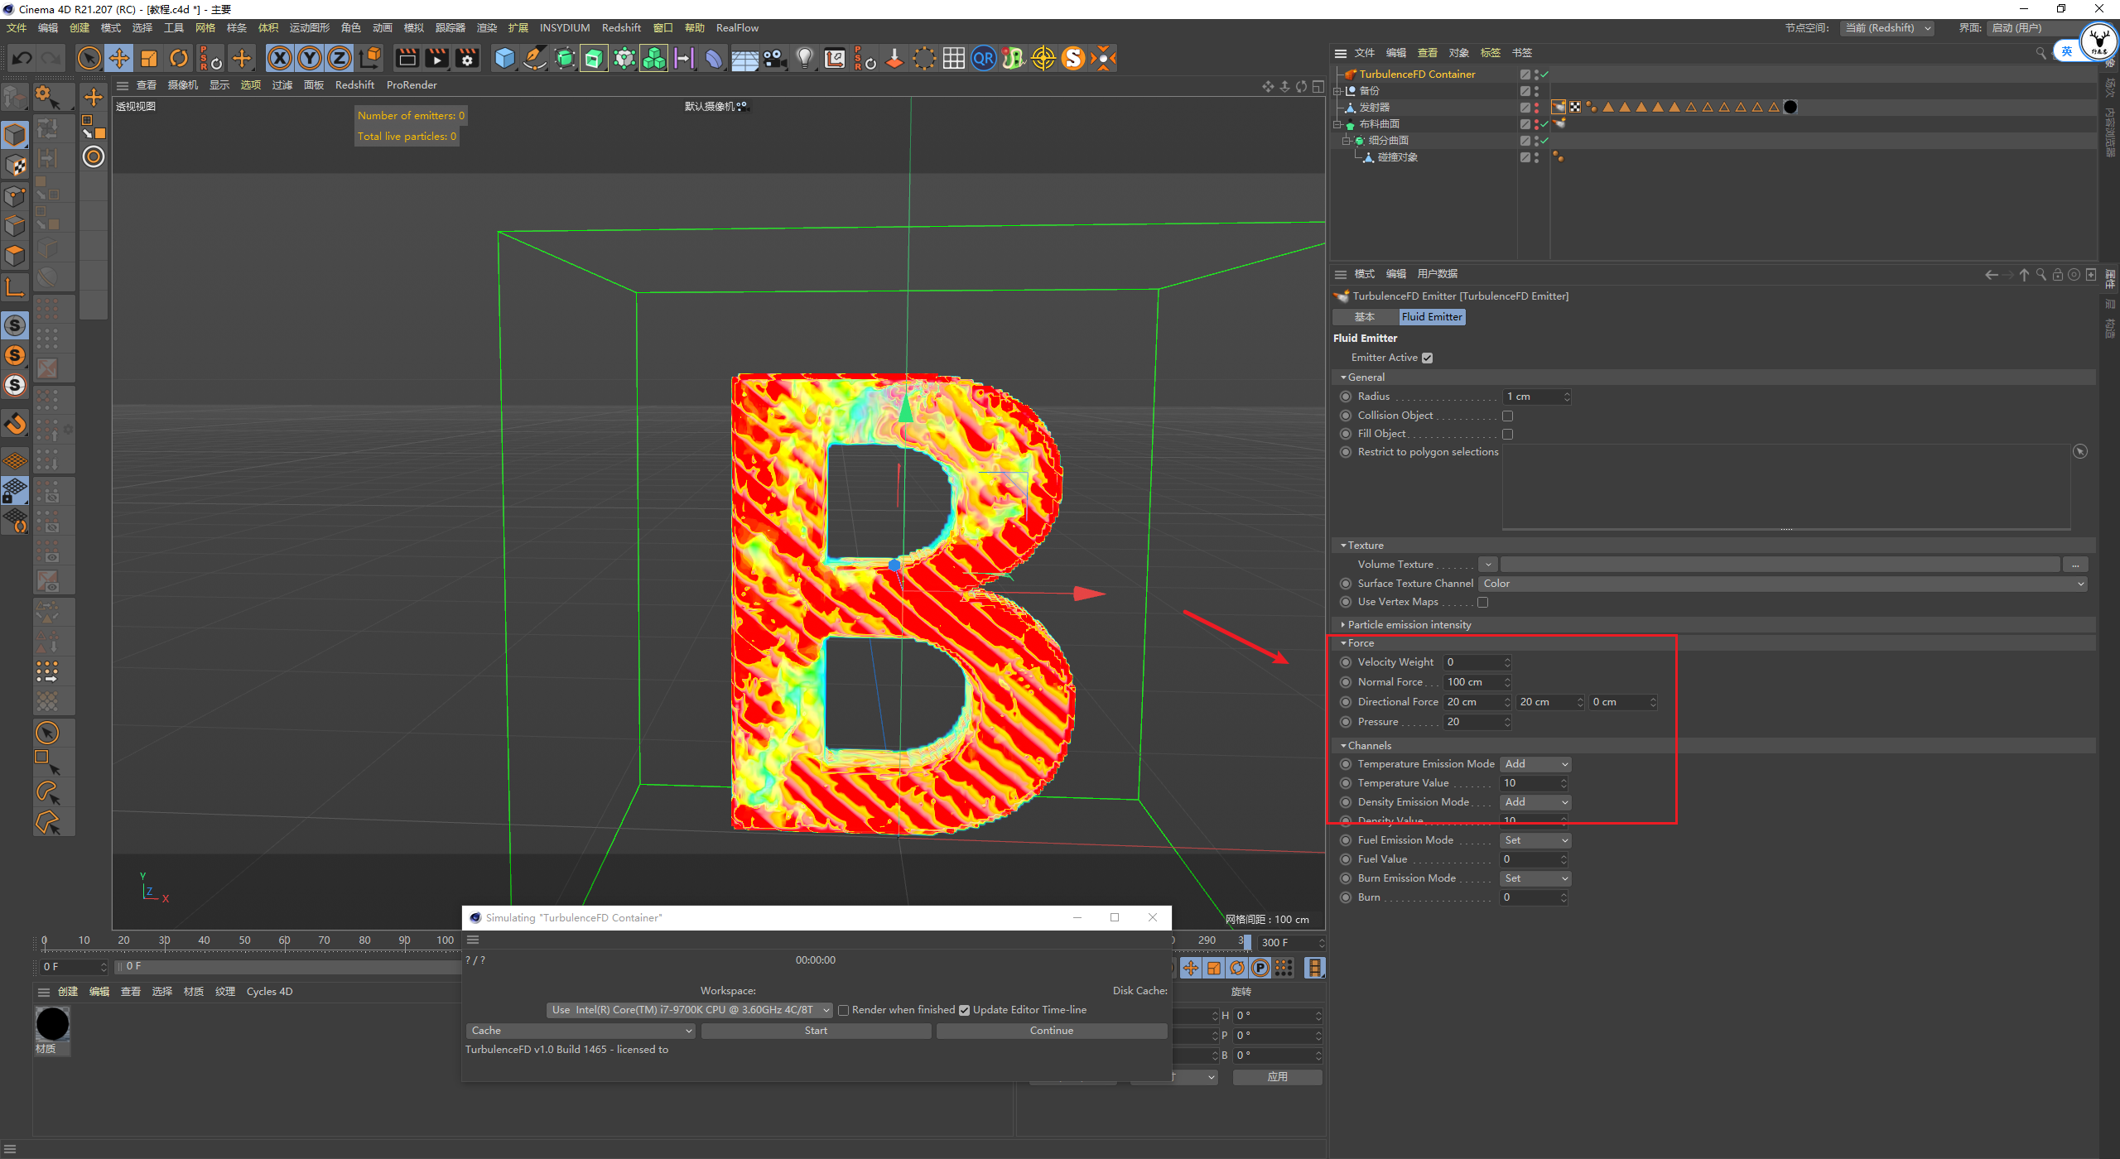Click the Camera object icon

coord(774,58)
